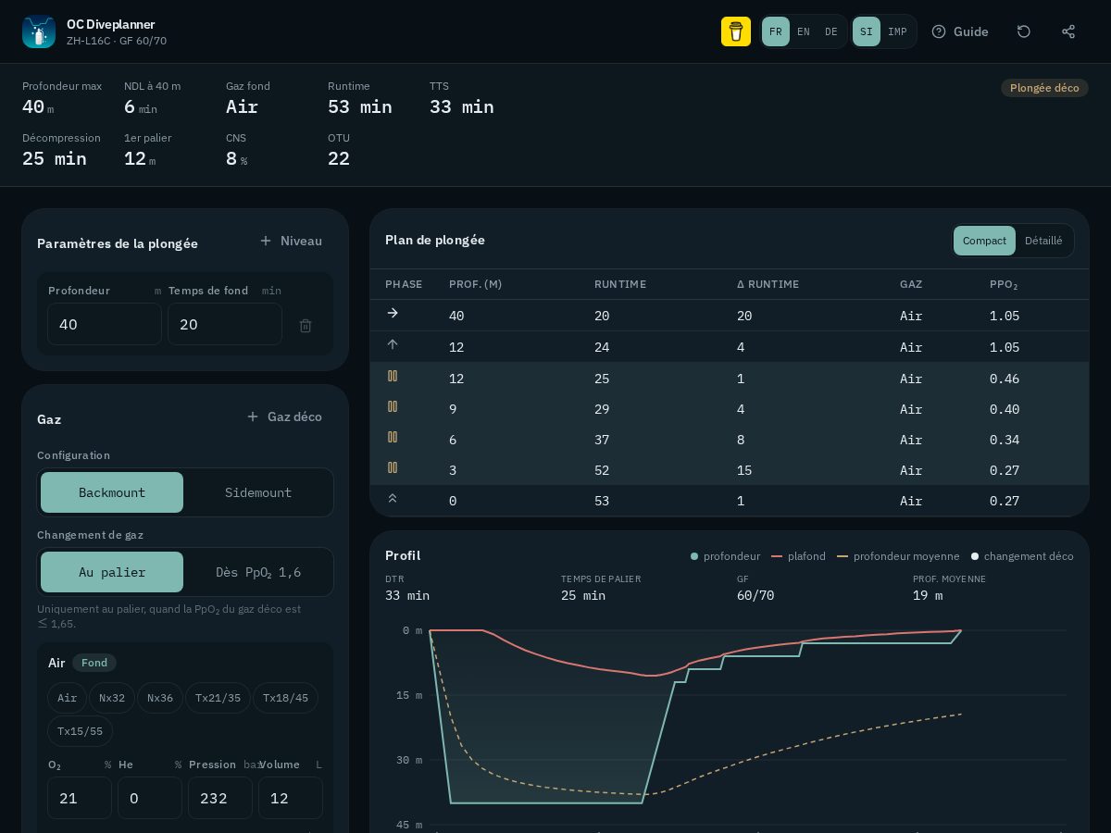Click the ascent arrow icon in runtime 24 row
This screenshot has height=833, width=1111.
(x=393, y=345)
